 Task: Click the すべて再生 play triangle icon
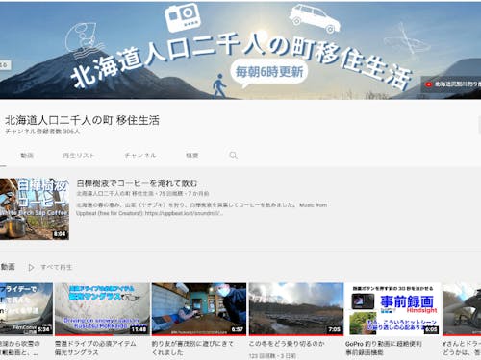point(31,267)
